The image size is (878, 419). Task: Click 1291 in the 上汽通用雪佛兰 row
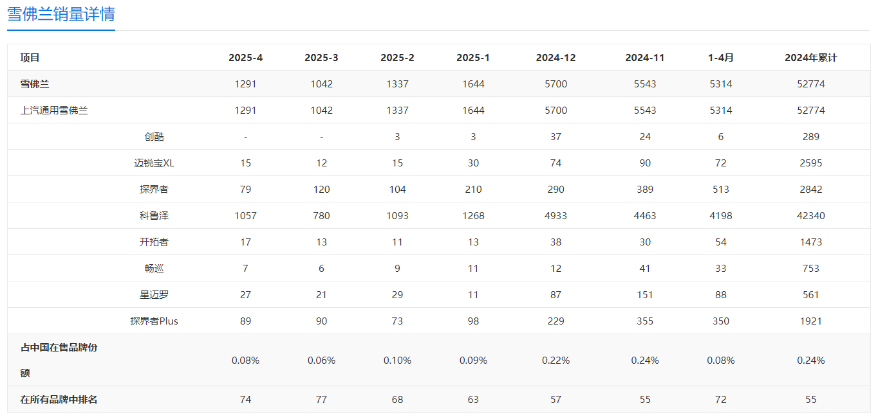tap(246, 111)
